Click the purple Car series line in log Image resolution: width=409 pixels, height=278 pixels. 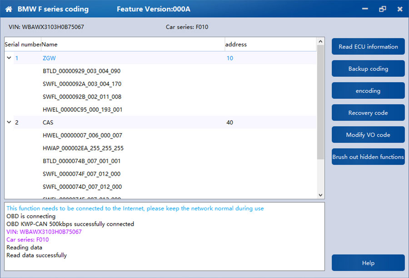[27, 240]
